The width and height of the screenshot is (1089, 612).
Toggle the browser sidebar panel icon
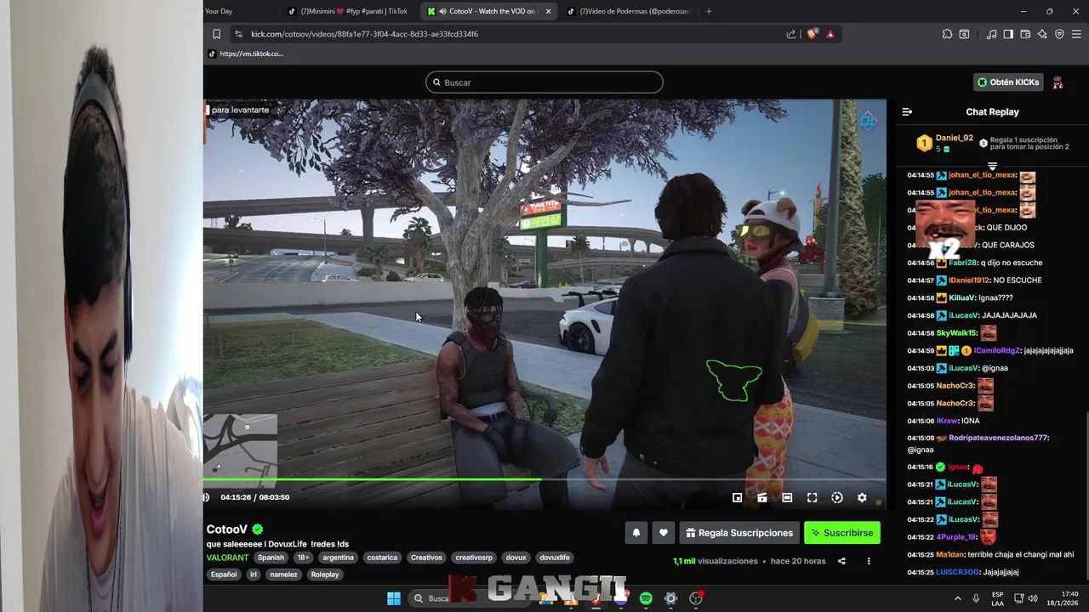pos(1008,34)
